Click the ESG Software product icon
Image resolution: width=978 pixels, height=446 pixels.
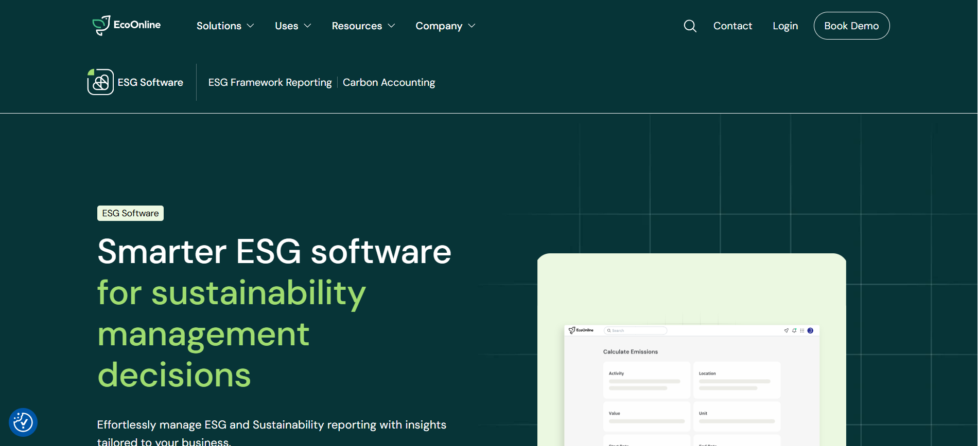100,82
